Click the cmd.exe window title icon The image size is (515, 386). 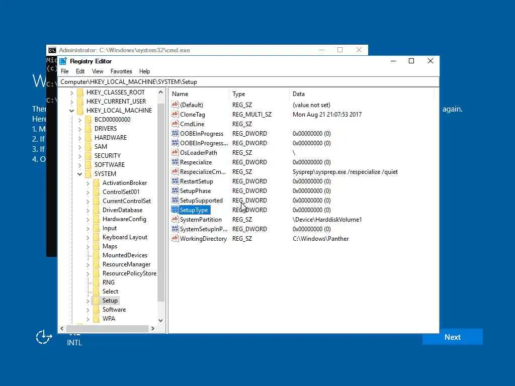point(52,50)
